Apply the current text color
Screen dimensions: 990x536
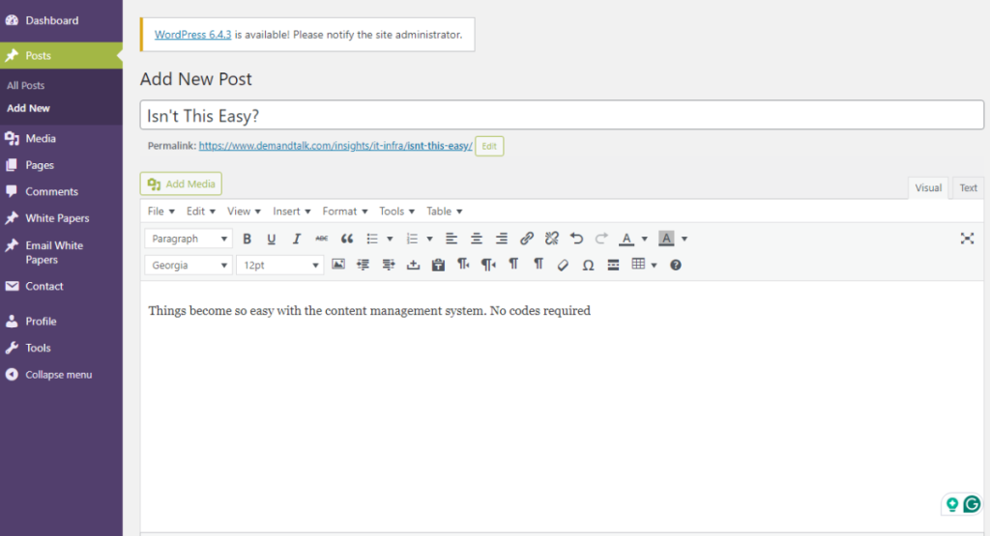[x=626, y=239]
